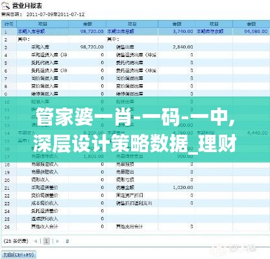The height and width of the screenshot is (259, 270).
Task: Open the 本期出库总额 link in row 1
Action: (x=121, y=32)
